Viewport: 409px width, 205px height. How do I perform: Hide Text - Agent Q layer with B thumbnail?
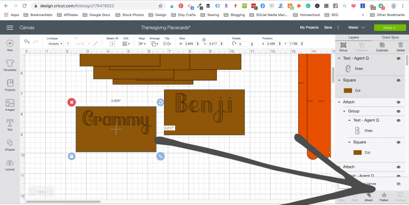coord(398,120)
